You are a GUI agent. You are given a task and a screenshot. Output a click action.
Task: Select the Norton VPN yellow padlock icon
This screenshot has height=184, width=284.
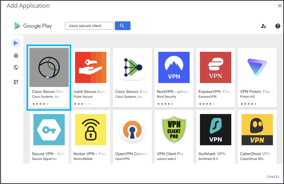click(91, 129)
